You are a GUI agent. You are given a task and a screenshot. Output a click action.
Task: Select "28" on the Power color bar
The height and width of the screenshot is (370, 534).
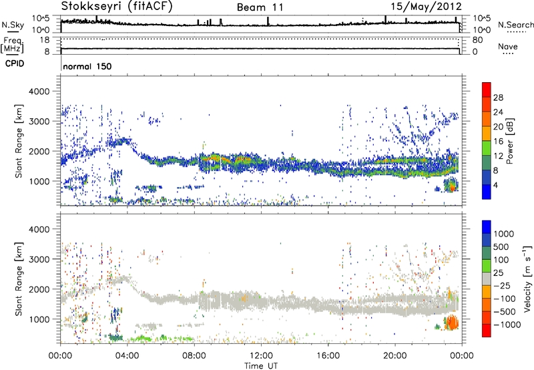click(x=498, y=98)
